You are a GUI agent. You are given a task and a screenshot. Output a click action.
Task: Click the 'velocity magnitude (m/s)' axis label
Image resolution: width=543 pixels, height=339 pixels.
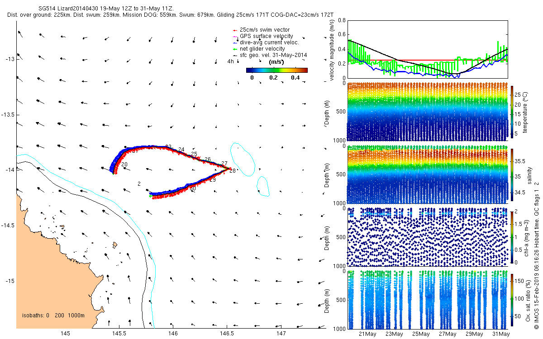pyautogui.click(x=332, y=50)
